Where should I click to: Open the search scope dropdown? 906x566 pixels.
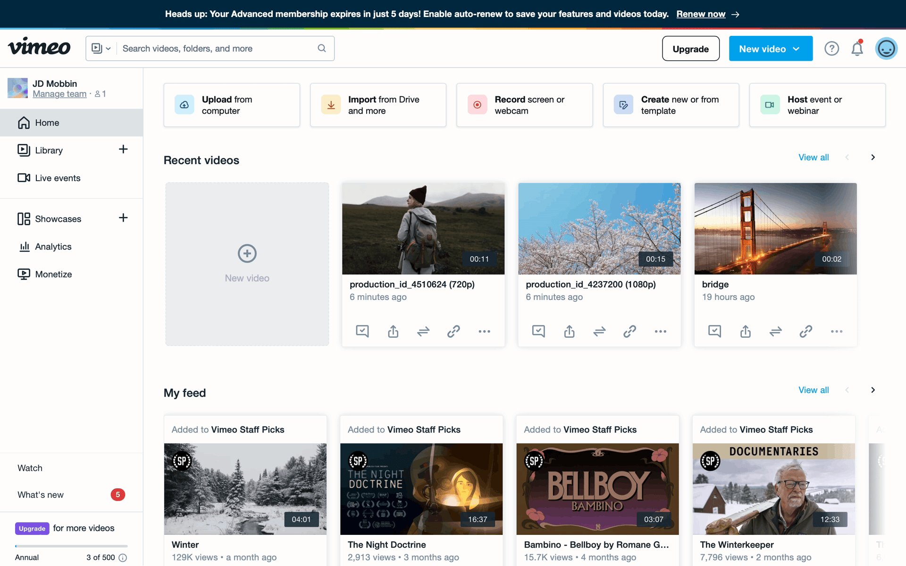tap(101, 48)
